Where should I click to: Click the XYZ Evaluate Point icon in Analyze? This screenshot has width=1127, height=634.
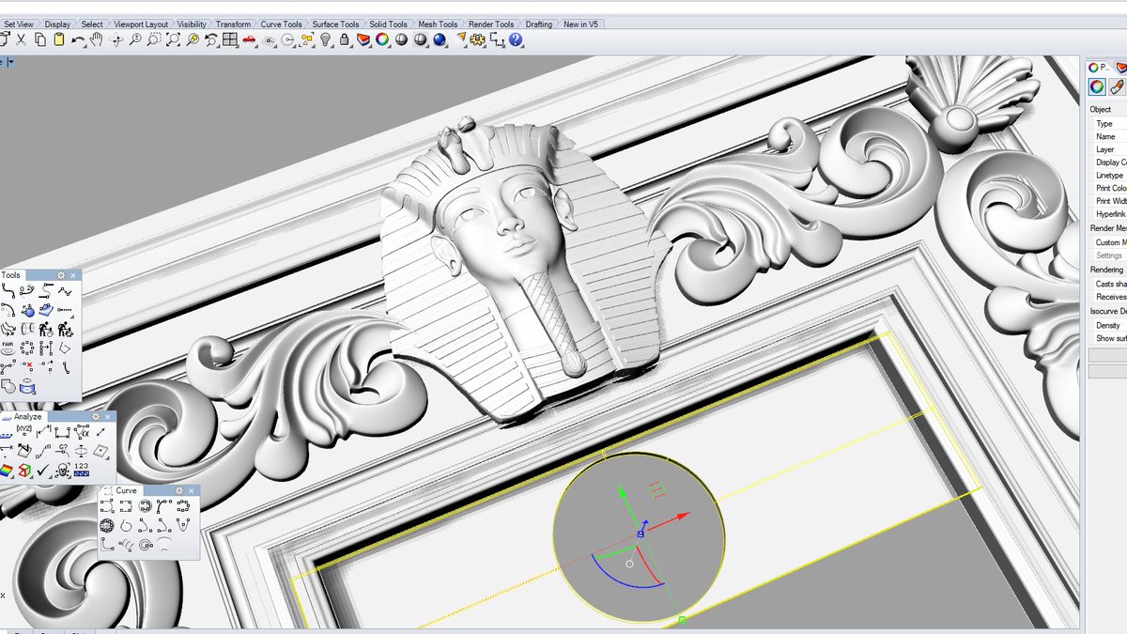23,430
